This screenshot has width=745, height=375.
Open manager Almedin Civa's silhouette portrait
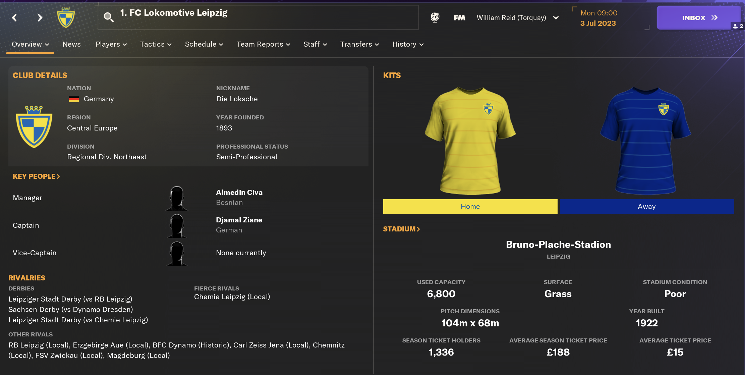[x=177, y=198]
